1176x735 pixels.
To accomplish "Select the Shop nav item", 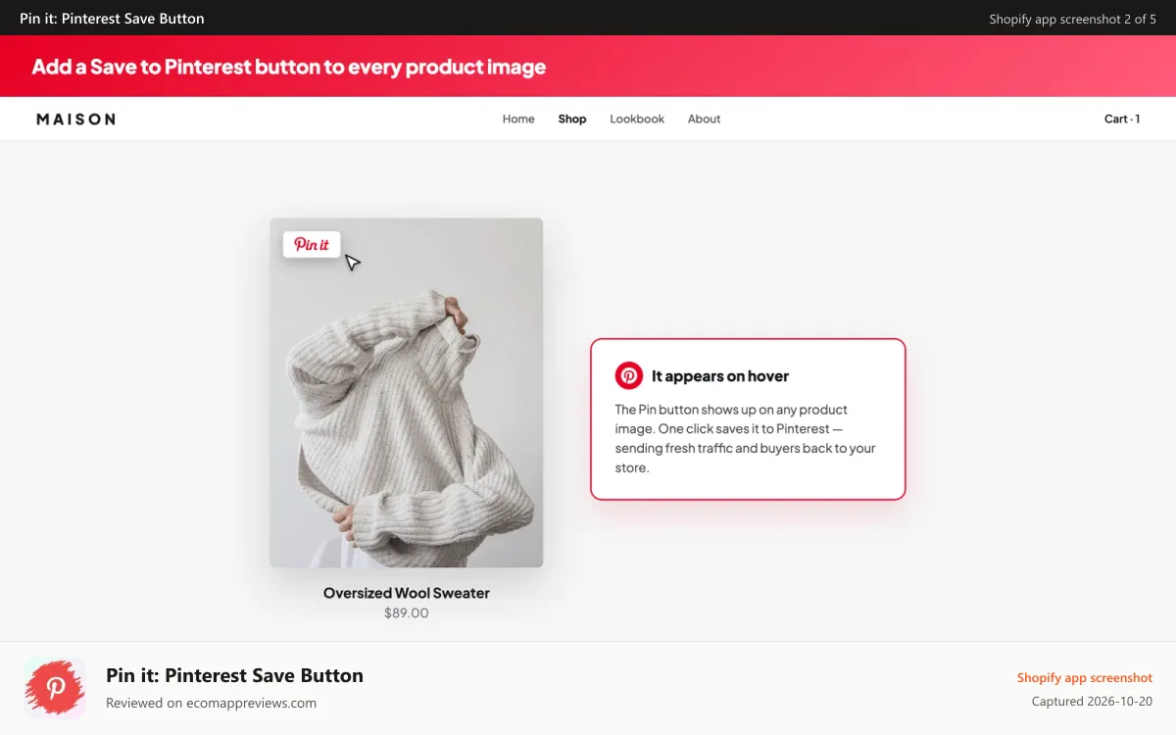I will tap(572, 119).
